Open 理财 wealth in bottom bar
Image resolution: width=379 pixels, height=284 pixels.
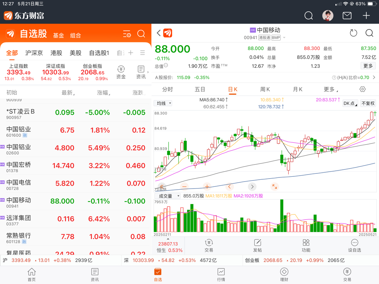click(x=284, y=275)
